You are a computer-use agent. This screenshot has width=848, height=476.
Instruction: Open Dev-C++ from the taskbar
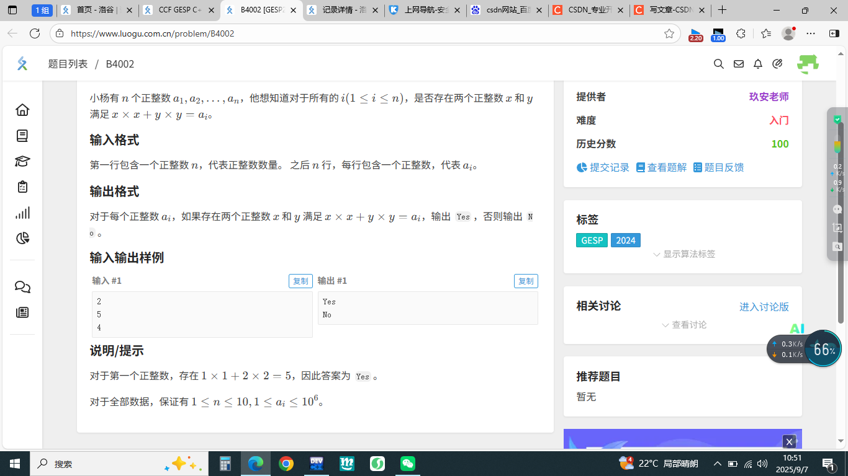tap(316, 464)
